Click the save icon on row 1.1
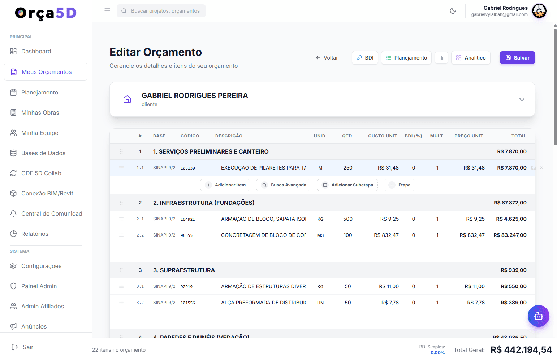Viewport: 557px width, 361px height. click(x=533, y=168)
